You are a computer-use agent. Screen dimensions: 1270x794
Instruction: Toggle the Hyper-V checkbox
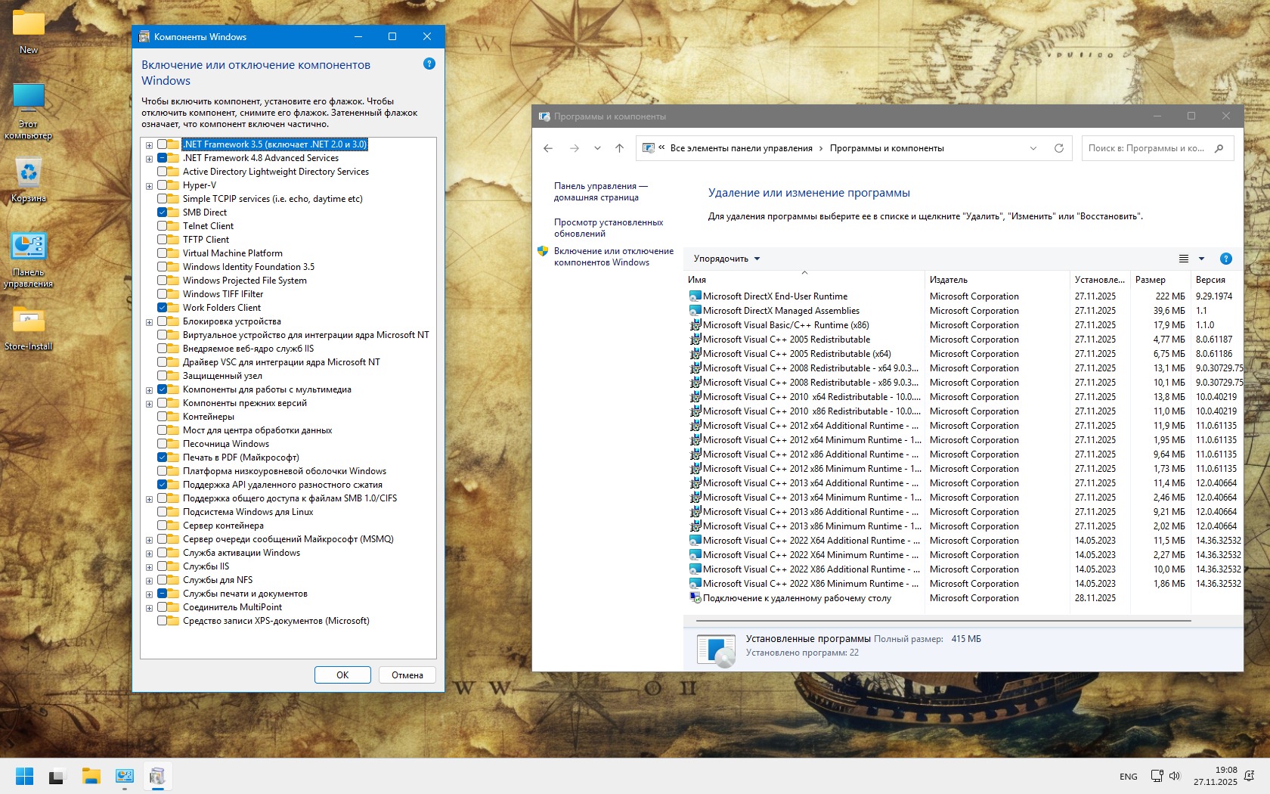pos(163,185)
